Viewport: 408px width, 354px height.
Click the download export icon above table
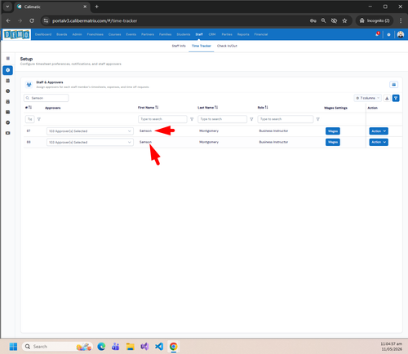[387, 98]
